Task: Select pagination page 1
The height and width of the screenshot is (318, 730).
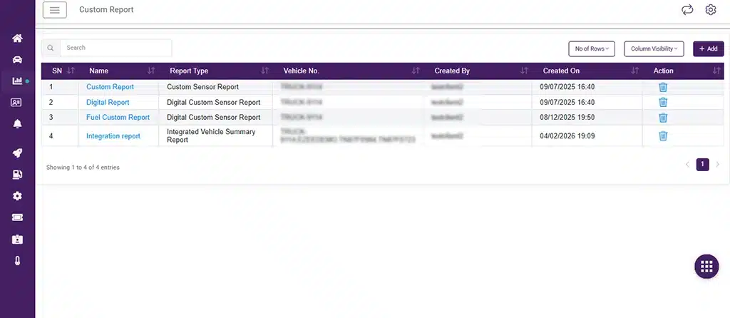Action: click(x=702, y=165)
